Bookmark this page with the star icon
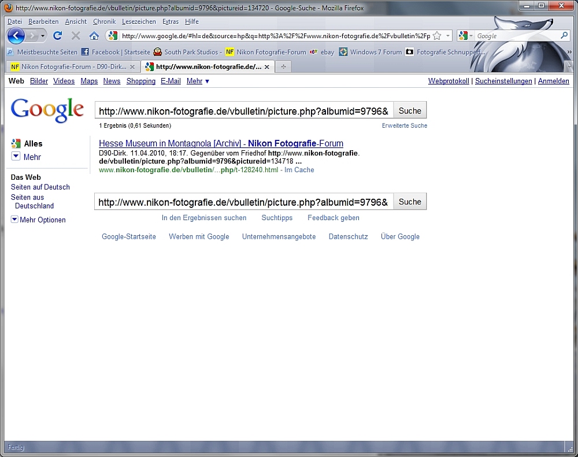This screenshot has height=457, width=578. point(437,36)
